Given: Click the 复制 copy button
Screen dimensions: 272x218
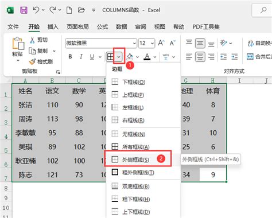Looking at the screenshot, I should tap(38, 51).
